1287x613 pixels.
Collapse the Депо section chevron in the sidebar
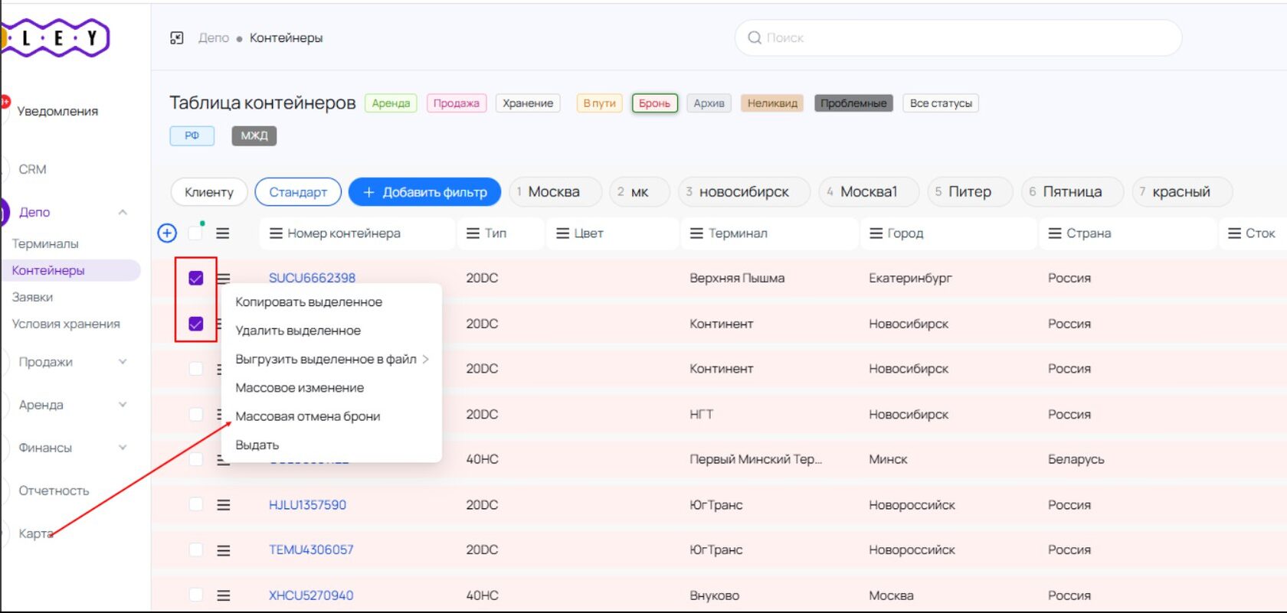123,212
